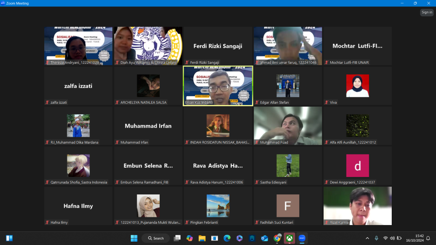This screenshot has width=436, height=245.
Task: Open the Widgets panel on the taskbar
Action: point(9,238)
